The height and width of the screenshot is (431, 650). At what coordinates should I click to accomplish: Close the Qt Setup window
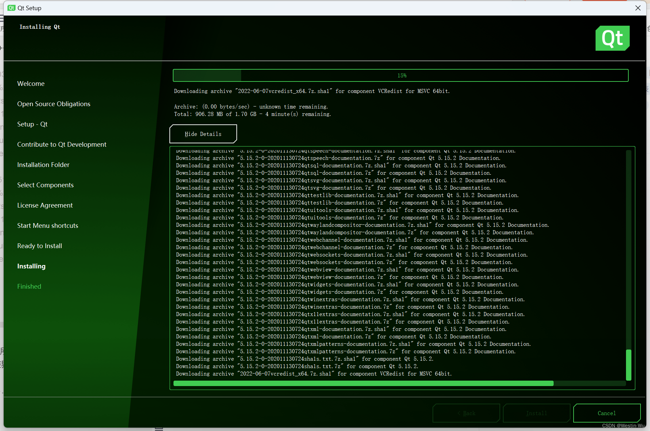[638, 8]
